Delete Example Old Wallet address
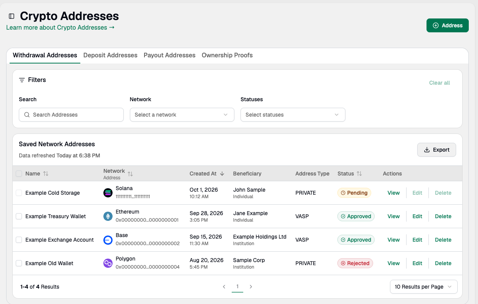 [443, 263]
